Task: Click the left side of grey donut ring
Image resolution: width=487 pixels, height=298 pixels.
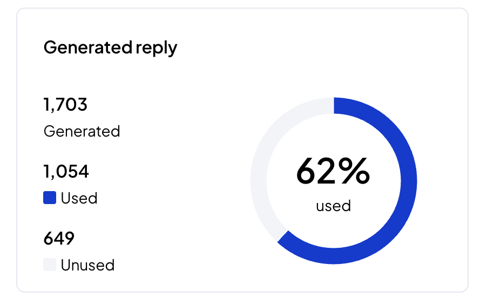Action: [259, 181]
